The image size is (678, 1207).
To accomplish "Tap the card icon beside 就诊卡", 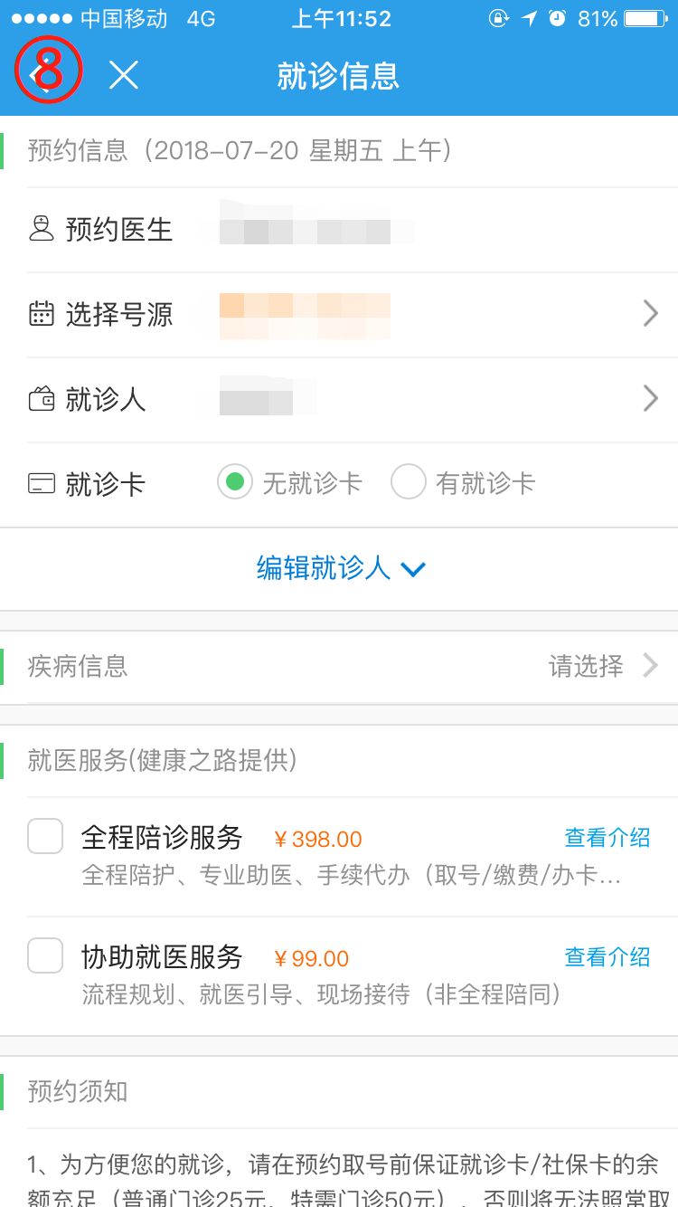I will [x=42, y=484].
